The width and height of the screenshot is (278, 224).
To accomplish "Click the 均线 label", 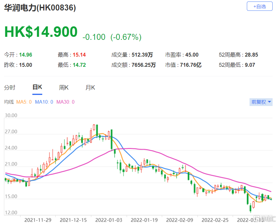I will 9,102.
